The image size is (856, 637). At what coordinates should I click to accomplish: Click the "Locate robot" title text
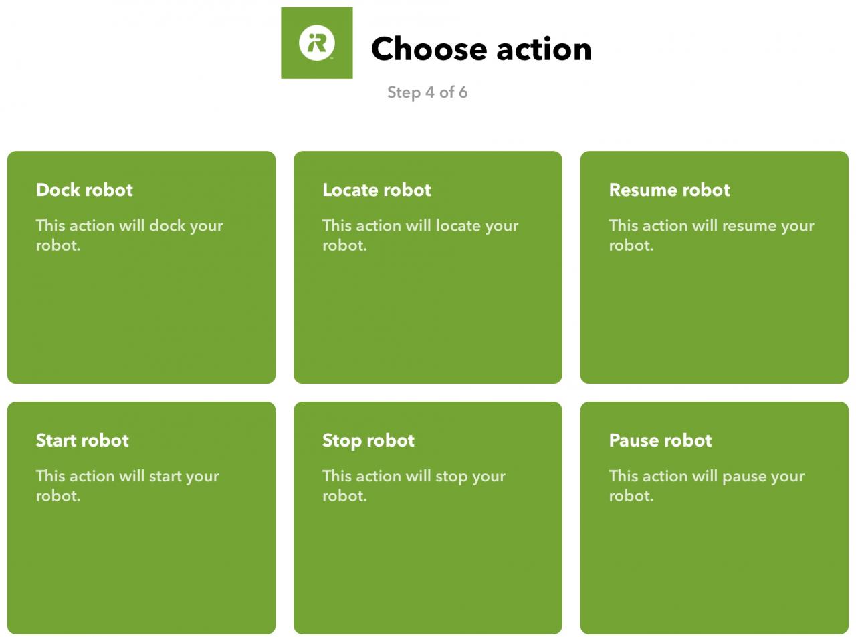click(377, 190)
